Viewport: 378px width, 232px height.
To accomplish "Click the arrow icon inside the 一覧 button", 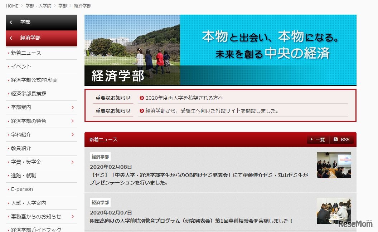I will (x=312, y=140).
